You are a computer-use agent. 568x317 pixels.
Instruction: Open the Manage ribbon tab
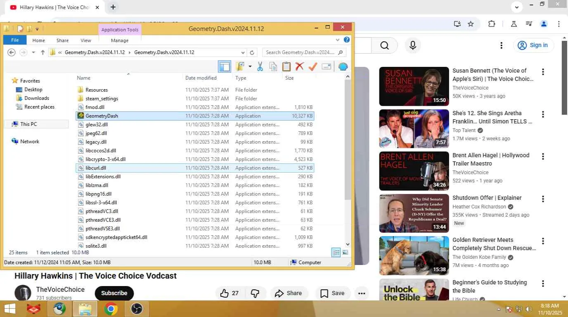point(120,40)
